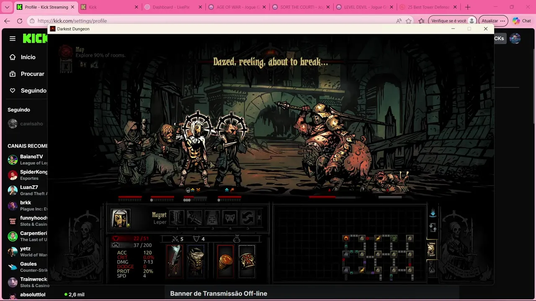Switch to the 25 Best Tower Defense tab
The image size is (536, 301).
coord(428,7)
